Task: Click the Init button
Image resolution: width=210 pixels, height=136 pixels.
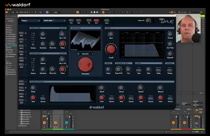Action: click(89, 20)
